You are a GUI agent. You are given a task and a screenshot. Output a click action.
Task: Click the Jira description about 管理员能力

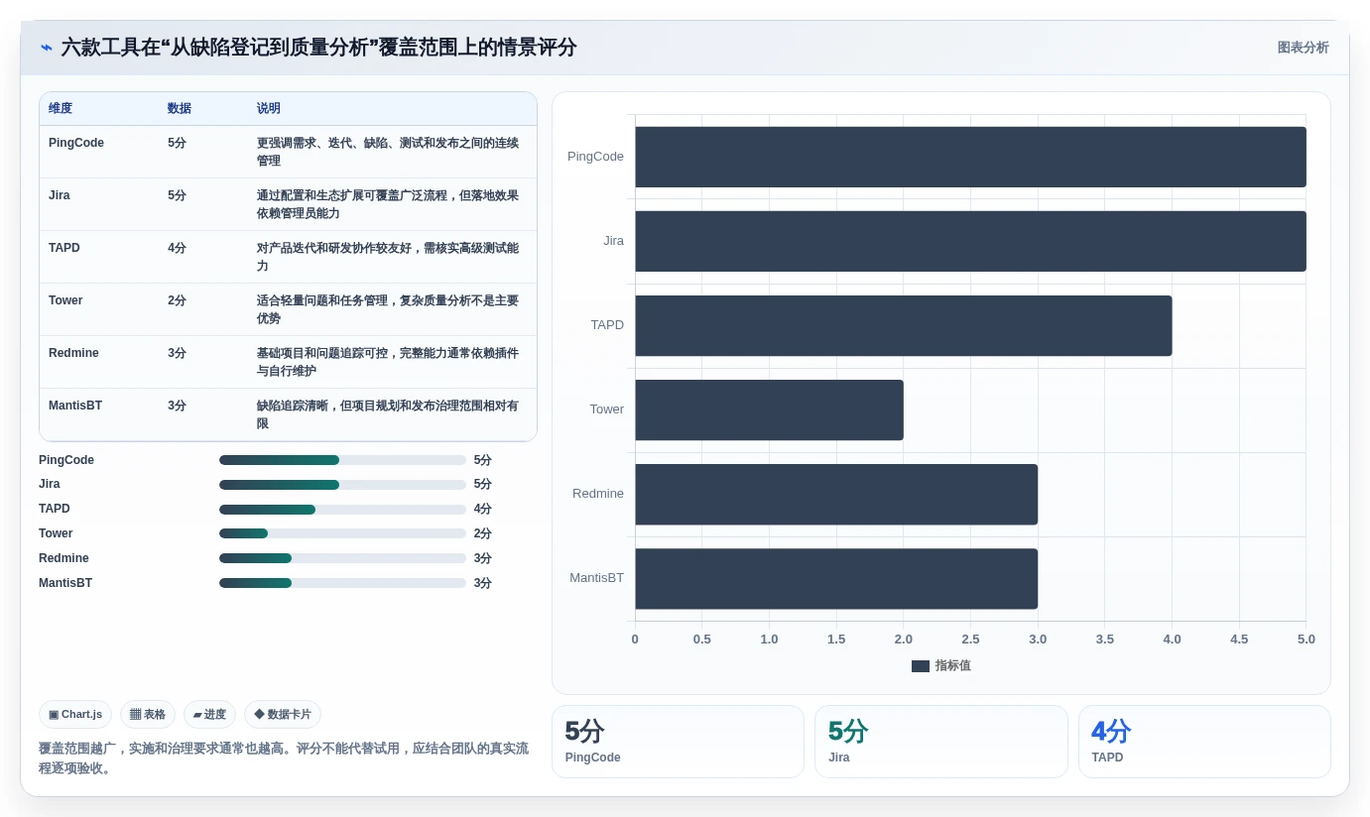388,204
